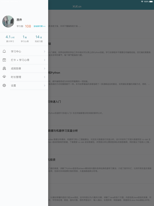Tap the 学力值 108 score

(24, 26)
